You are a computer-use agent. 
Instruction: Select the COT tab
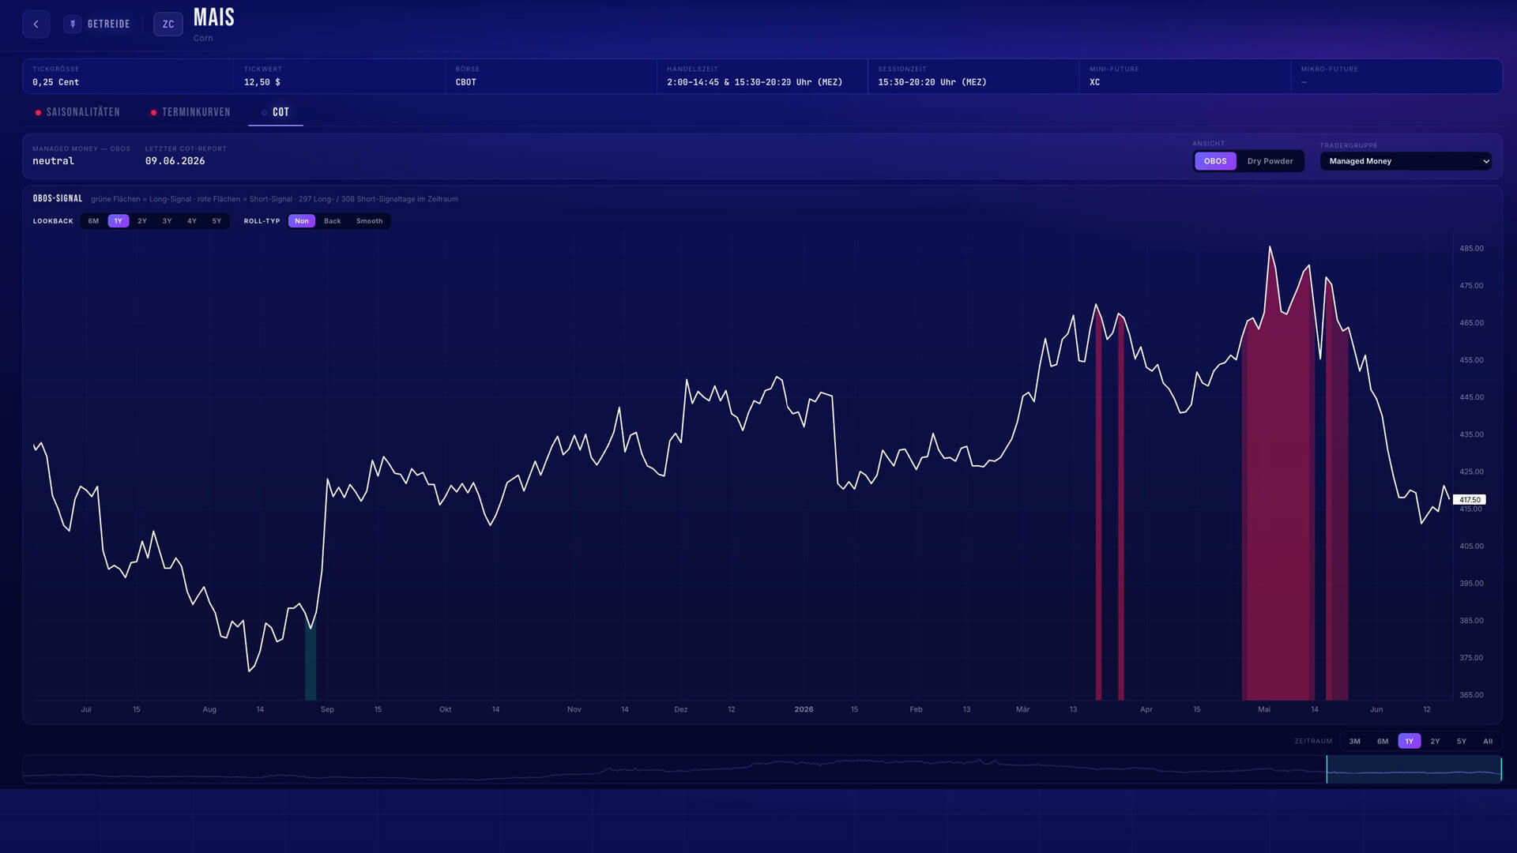click(x=276, y=112)
